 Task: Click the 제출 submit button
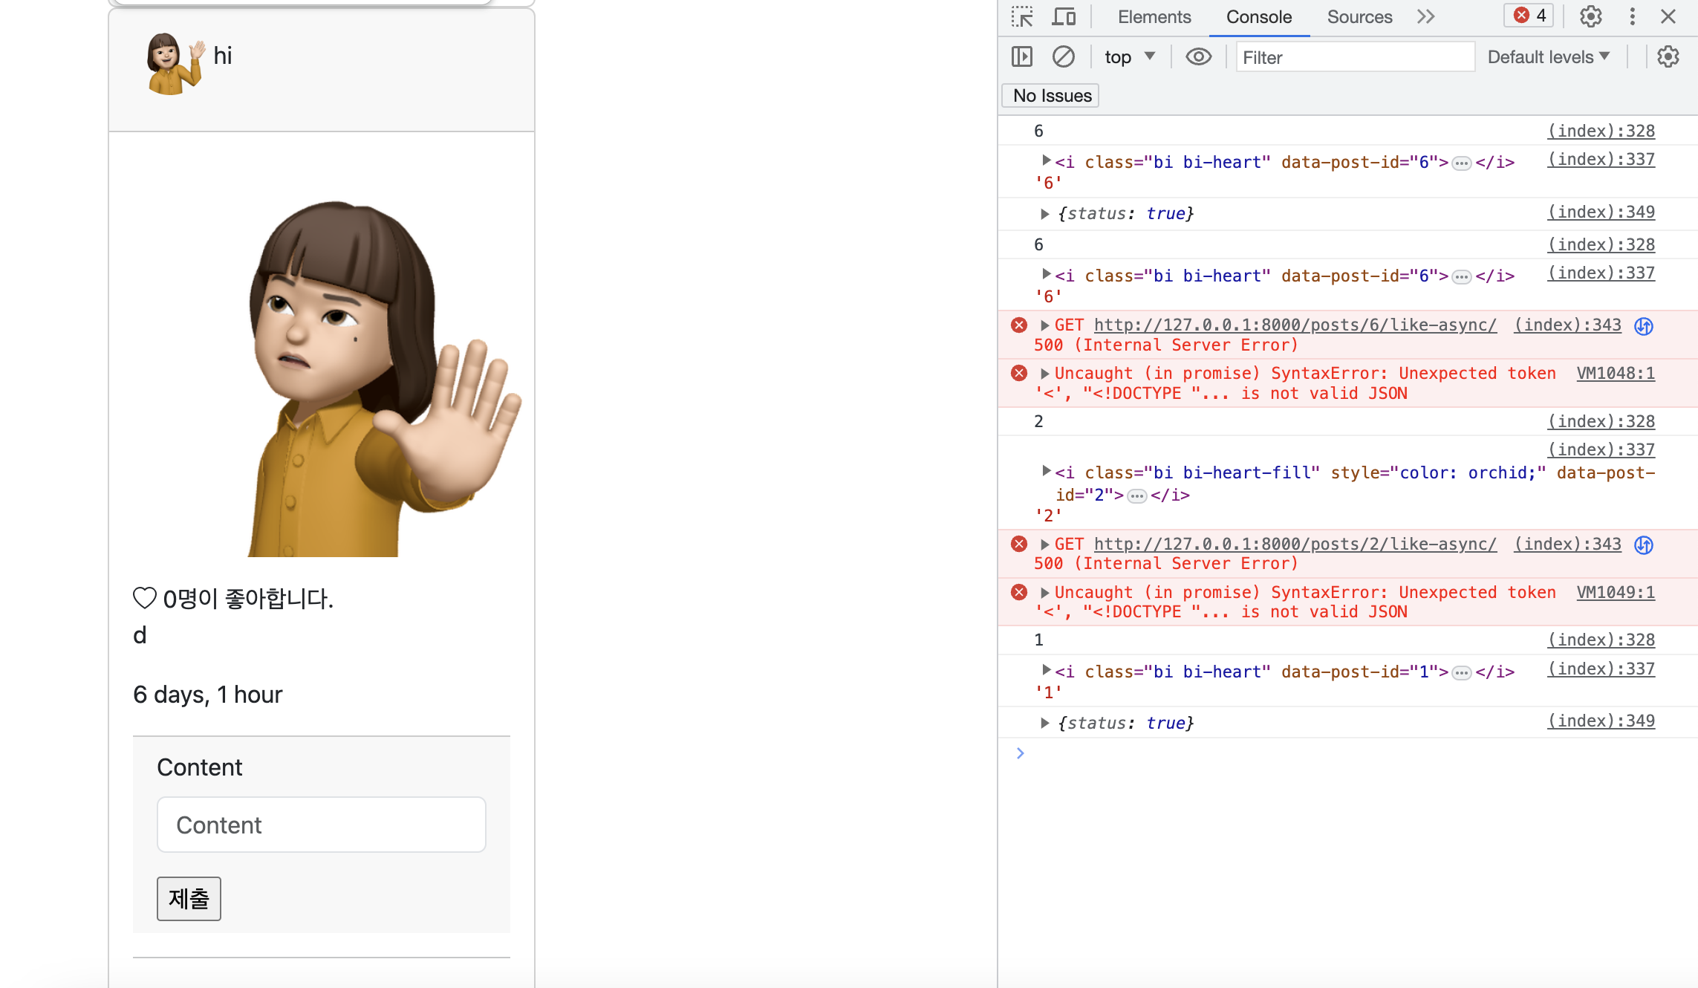pyautogui.click(x=189, y=899)
